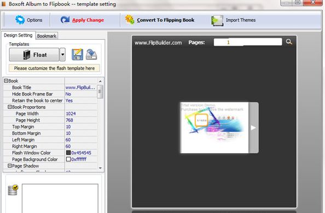Select the Left Margin value
The height and width of the screenshot is (213, 325).
point(81,139)
